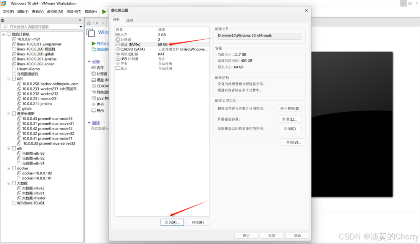
Task: Collapse the efk folder node
Action: click(9, 148)
